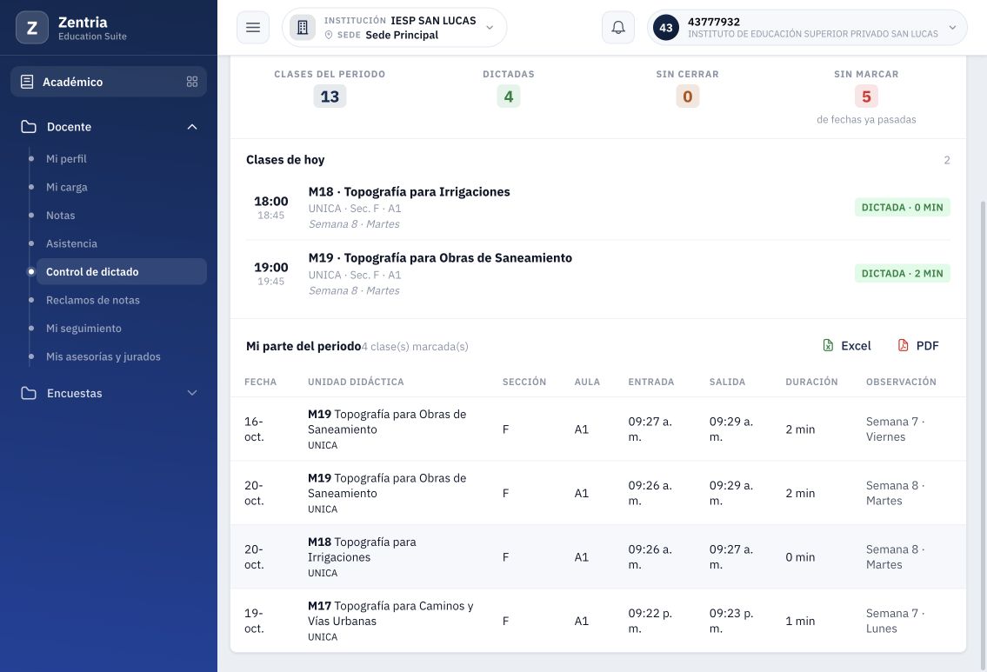Click the Dictadas count 4
Viewport: 987px width, 672px height.
(509, 96)
